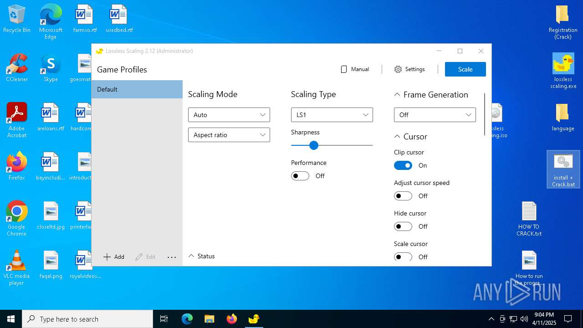The image size is (583, 328).
Task: Open the Scaling Mode Auto dropdown
Action: point(229,115)
